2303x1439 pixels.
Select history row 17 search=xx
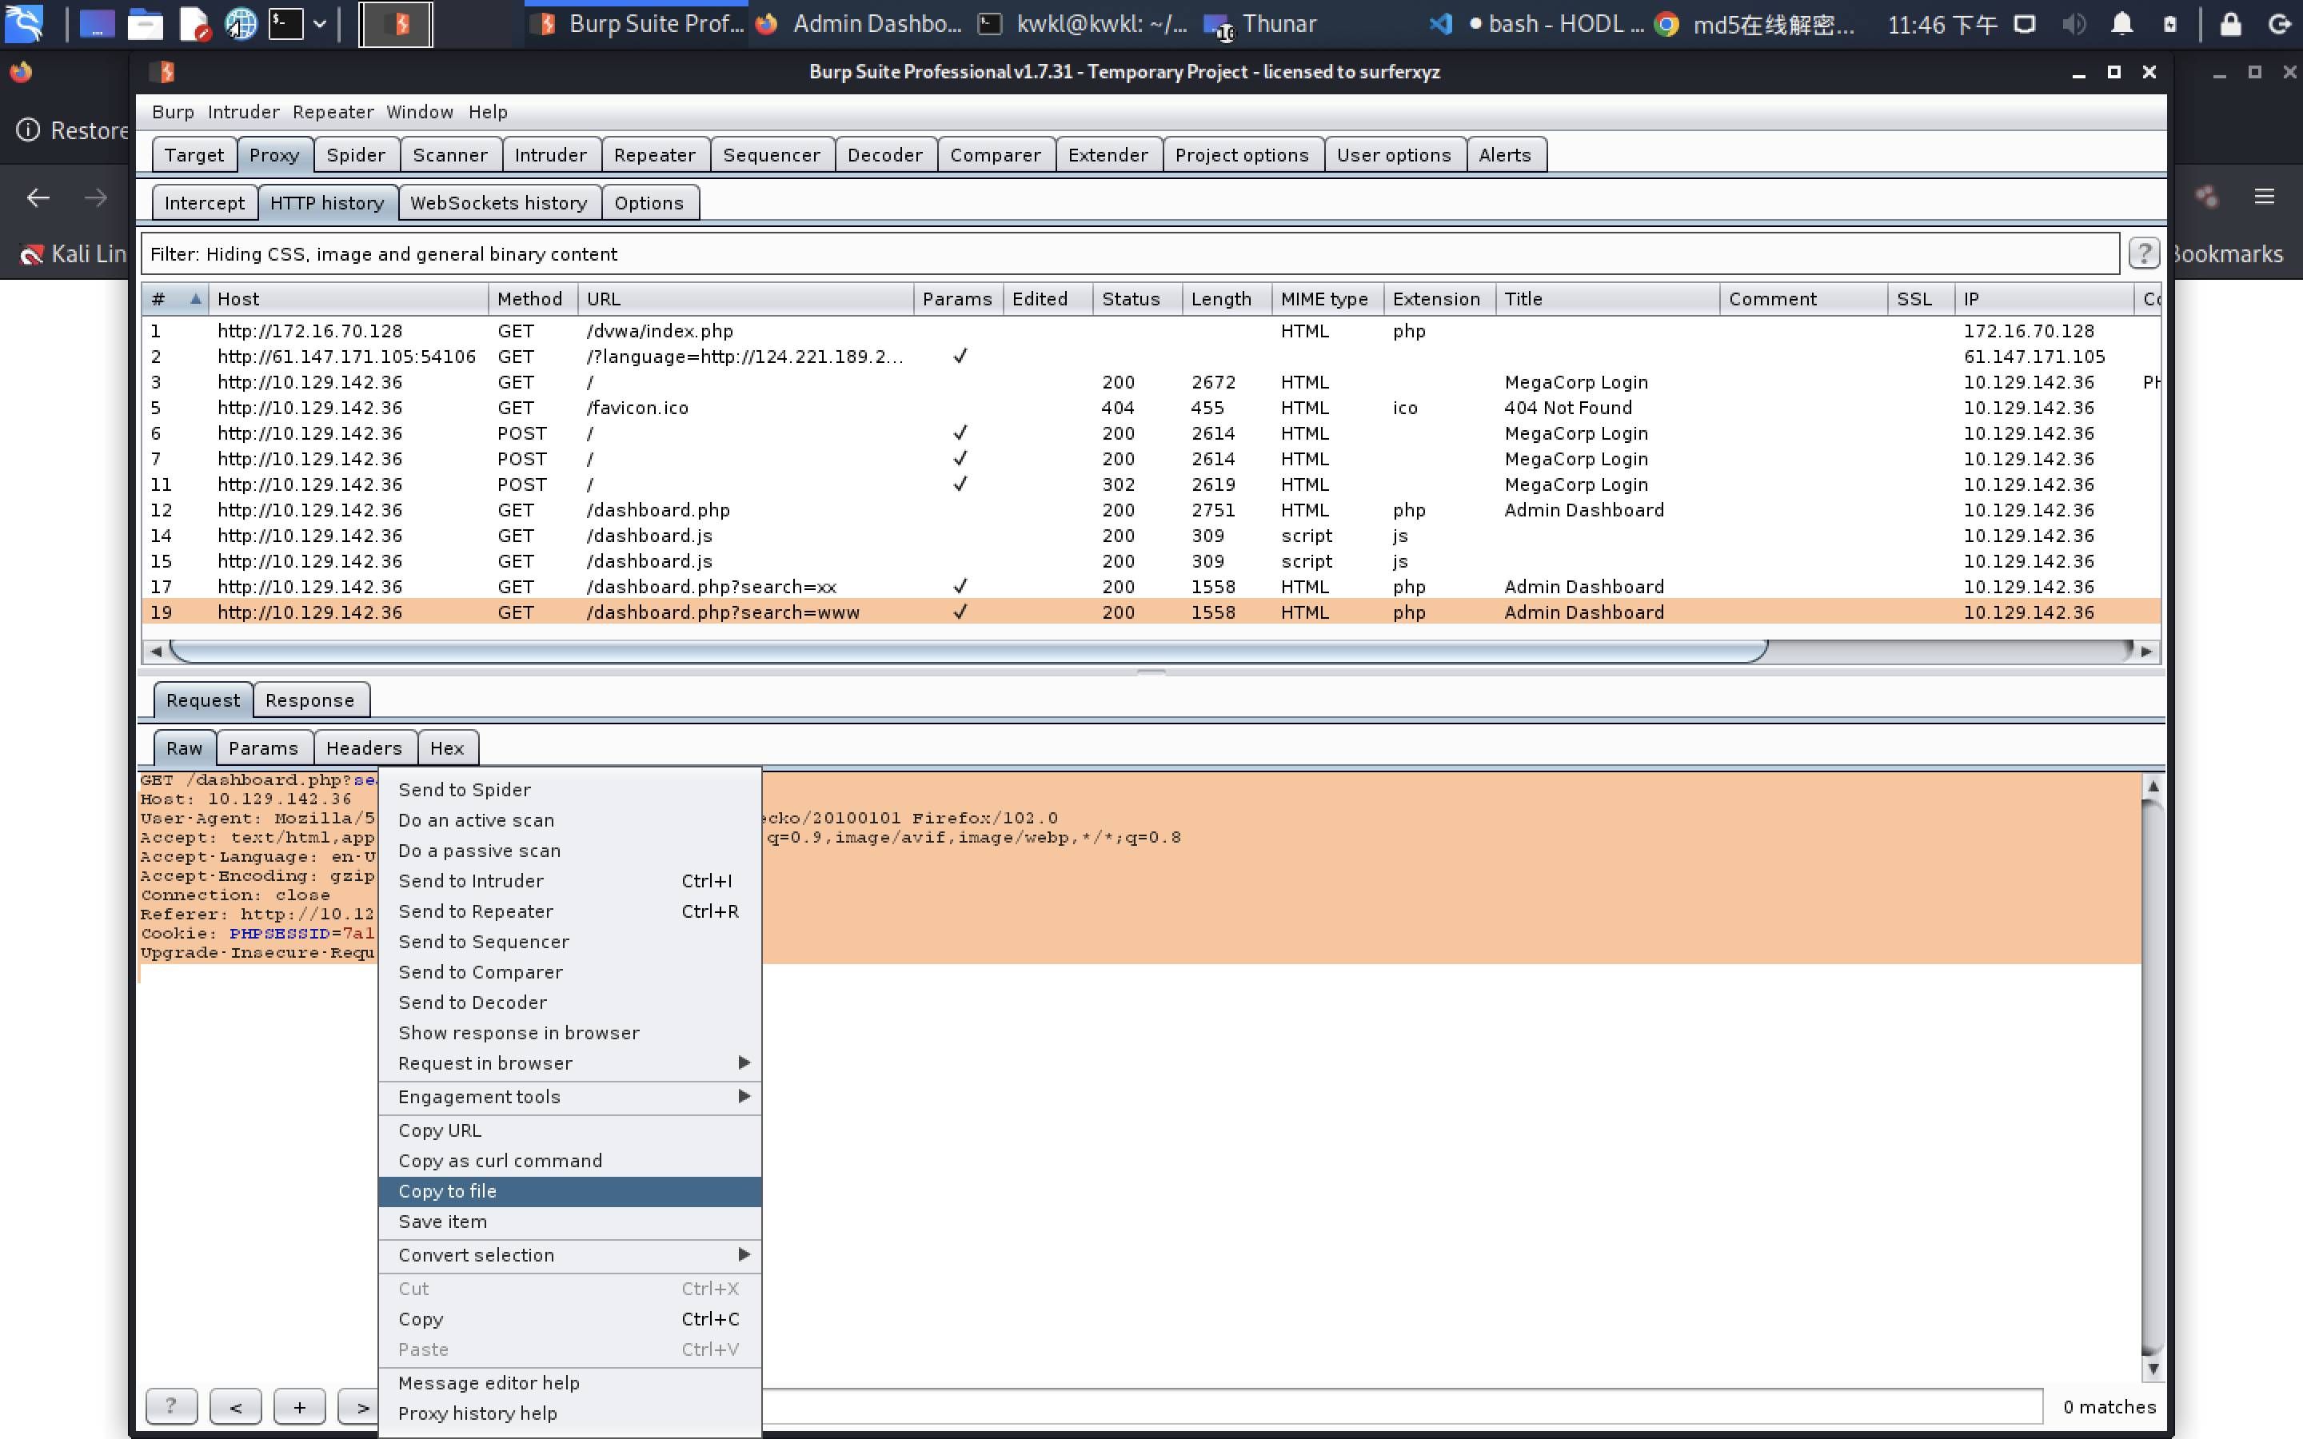point(1151,586)
